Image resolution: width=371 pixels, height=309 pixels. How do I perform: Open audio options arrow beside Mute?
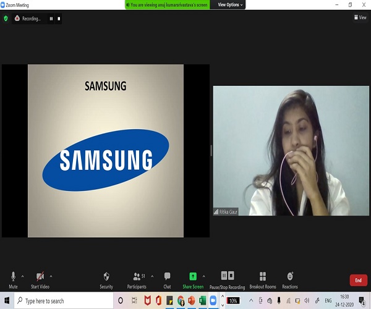(22, 276)
